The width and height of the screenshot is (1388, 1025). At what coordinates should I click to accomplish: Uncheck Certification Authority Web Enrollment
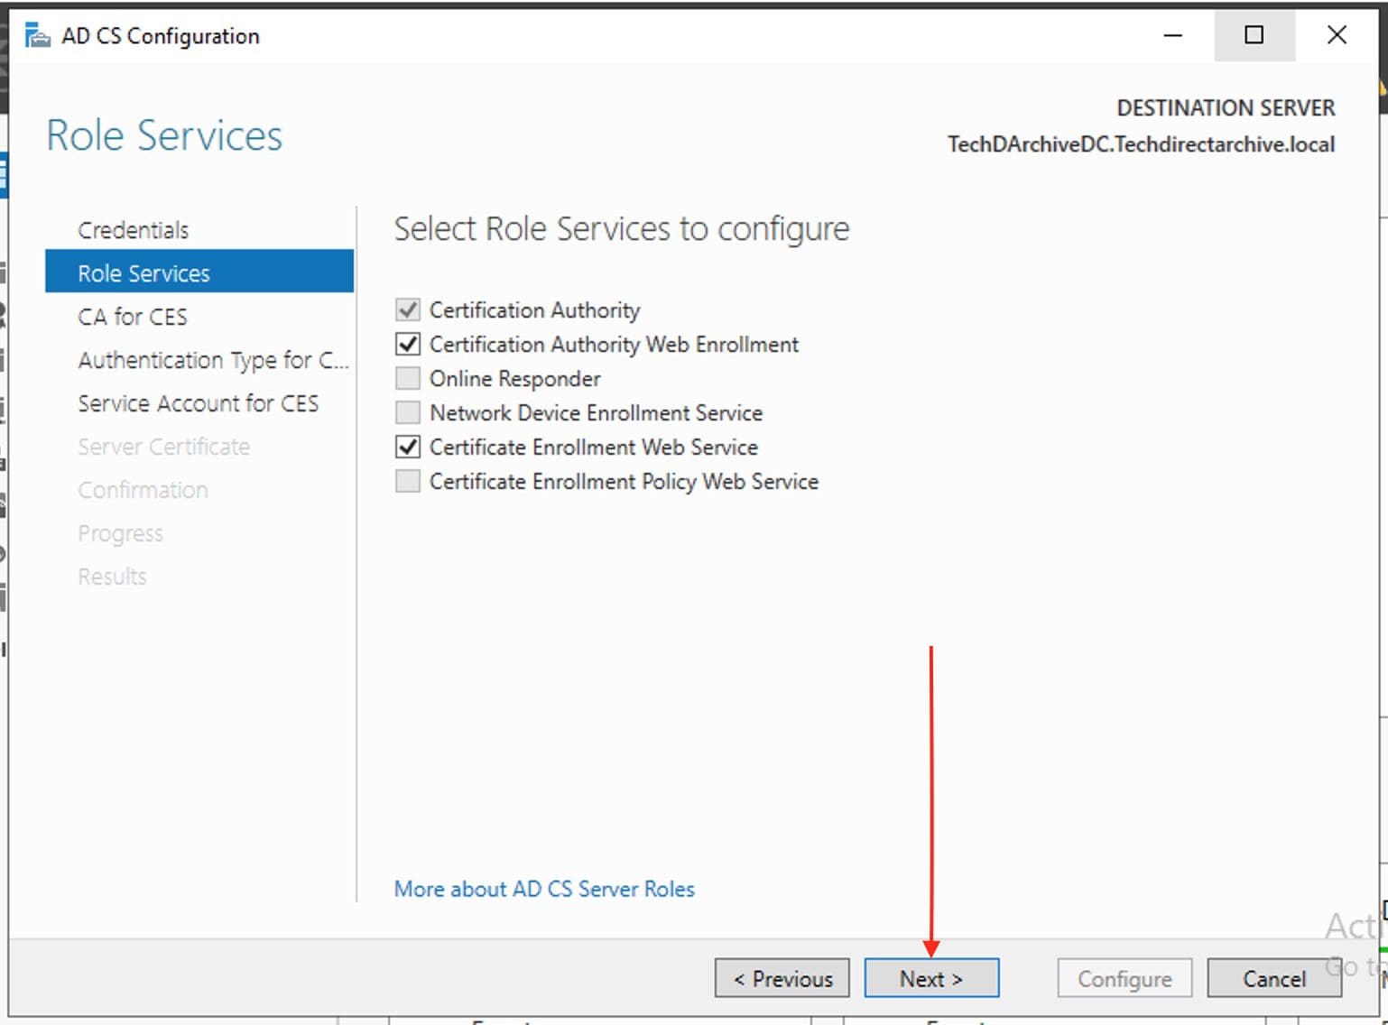click(x=408, y=345)
